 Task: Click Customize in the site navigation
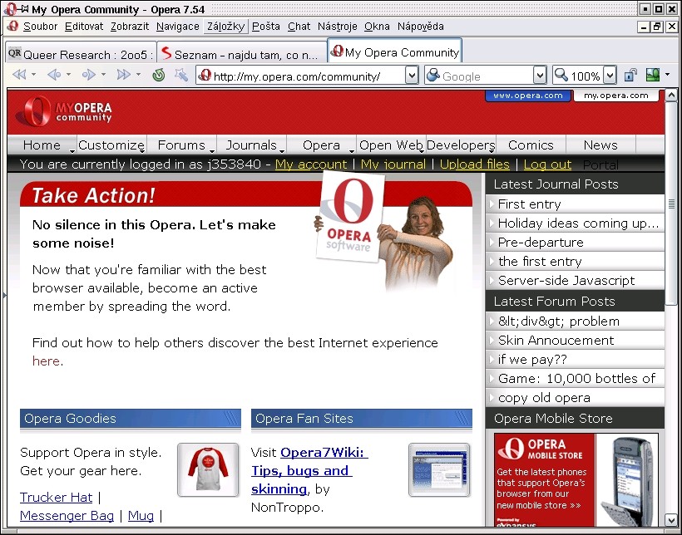111,145
